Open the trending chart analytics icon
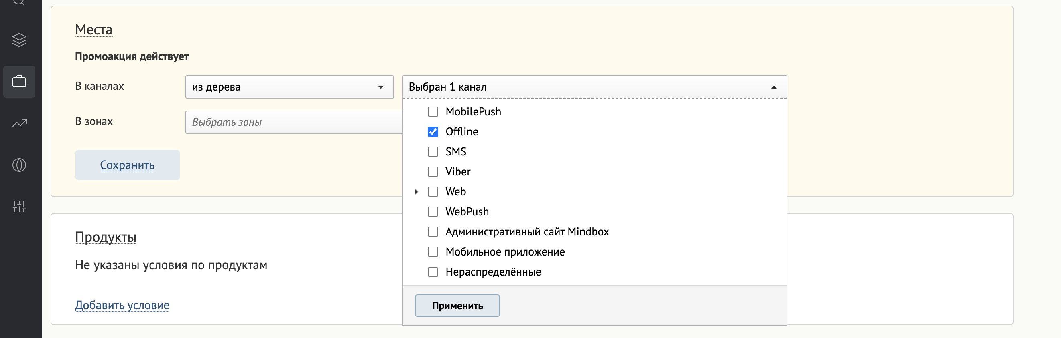 tap(19, 123)
